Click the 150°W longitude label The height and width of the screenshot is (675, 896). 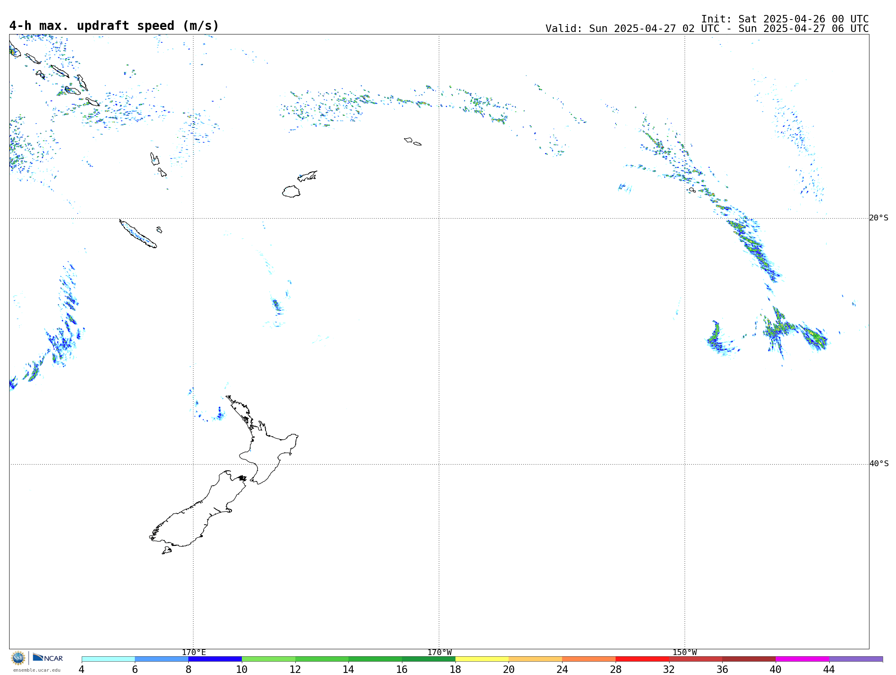[x=684, y=652]
